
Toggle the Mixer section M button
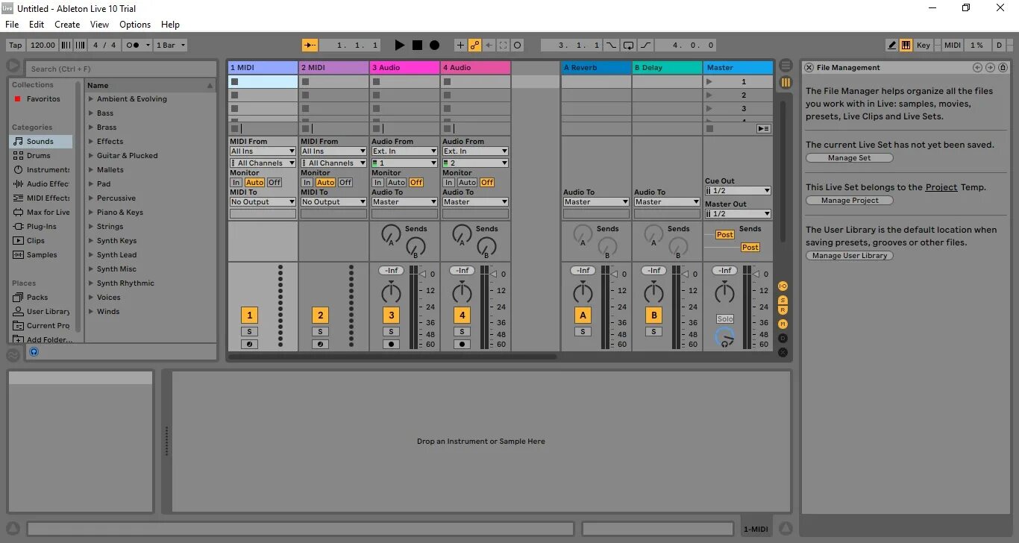coord(783,324)
